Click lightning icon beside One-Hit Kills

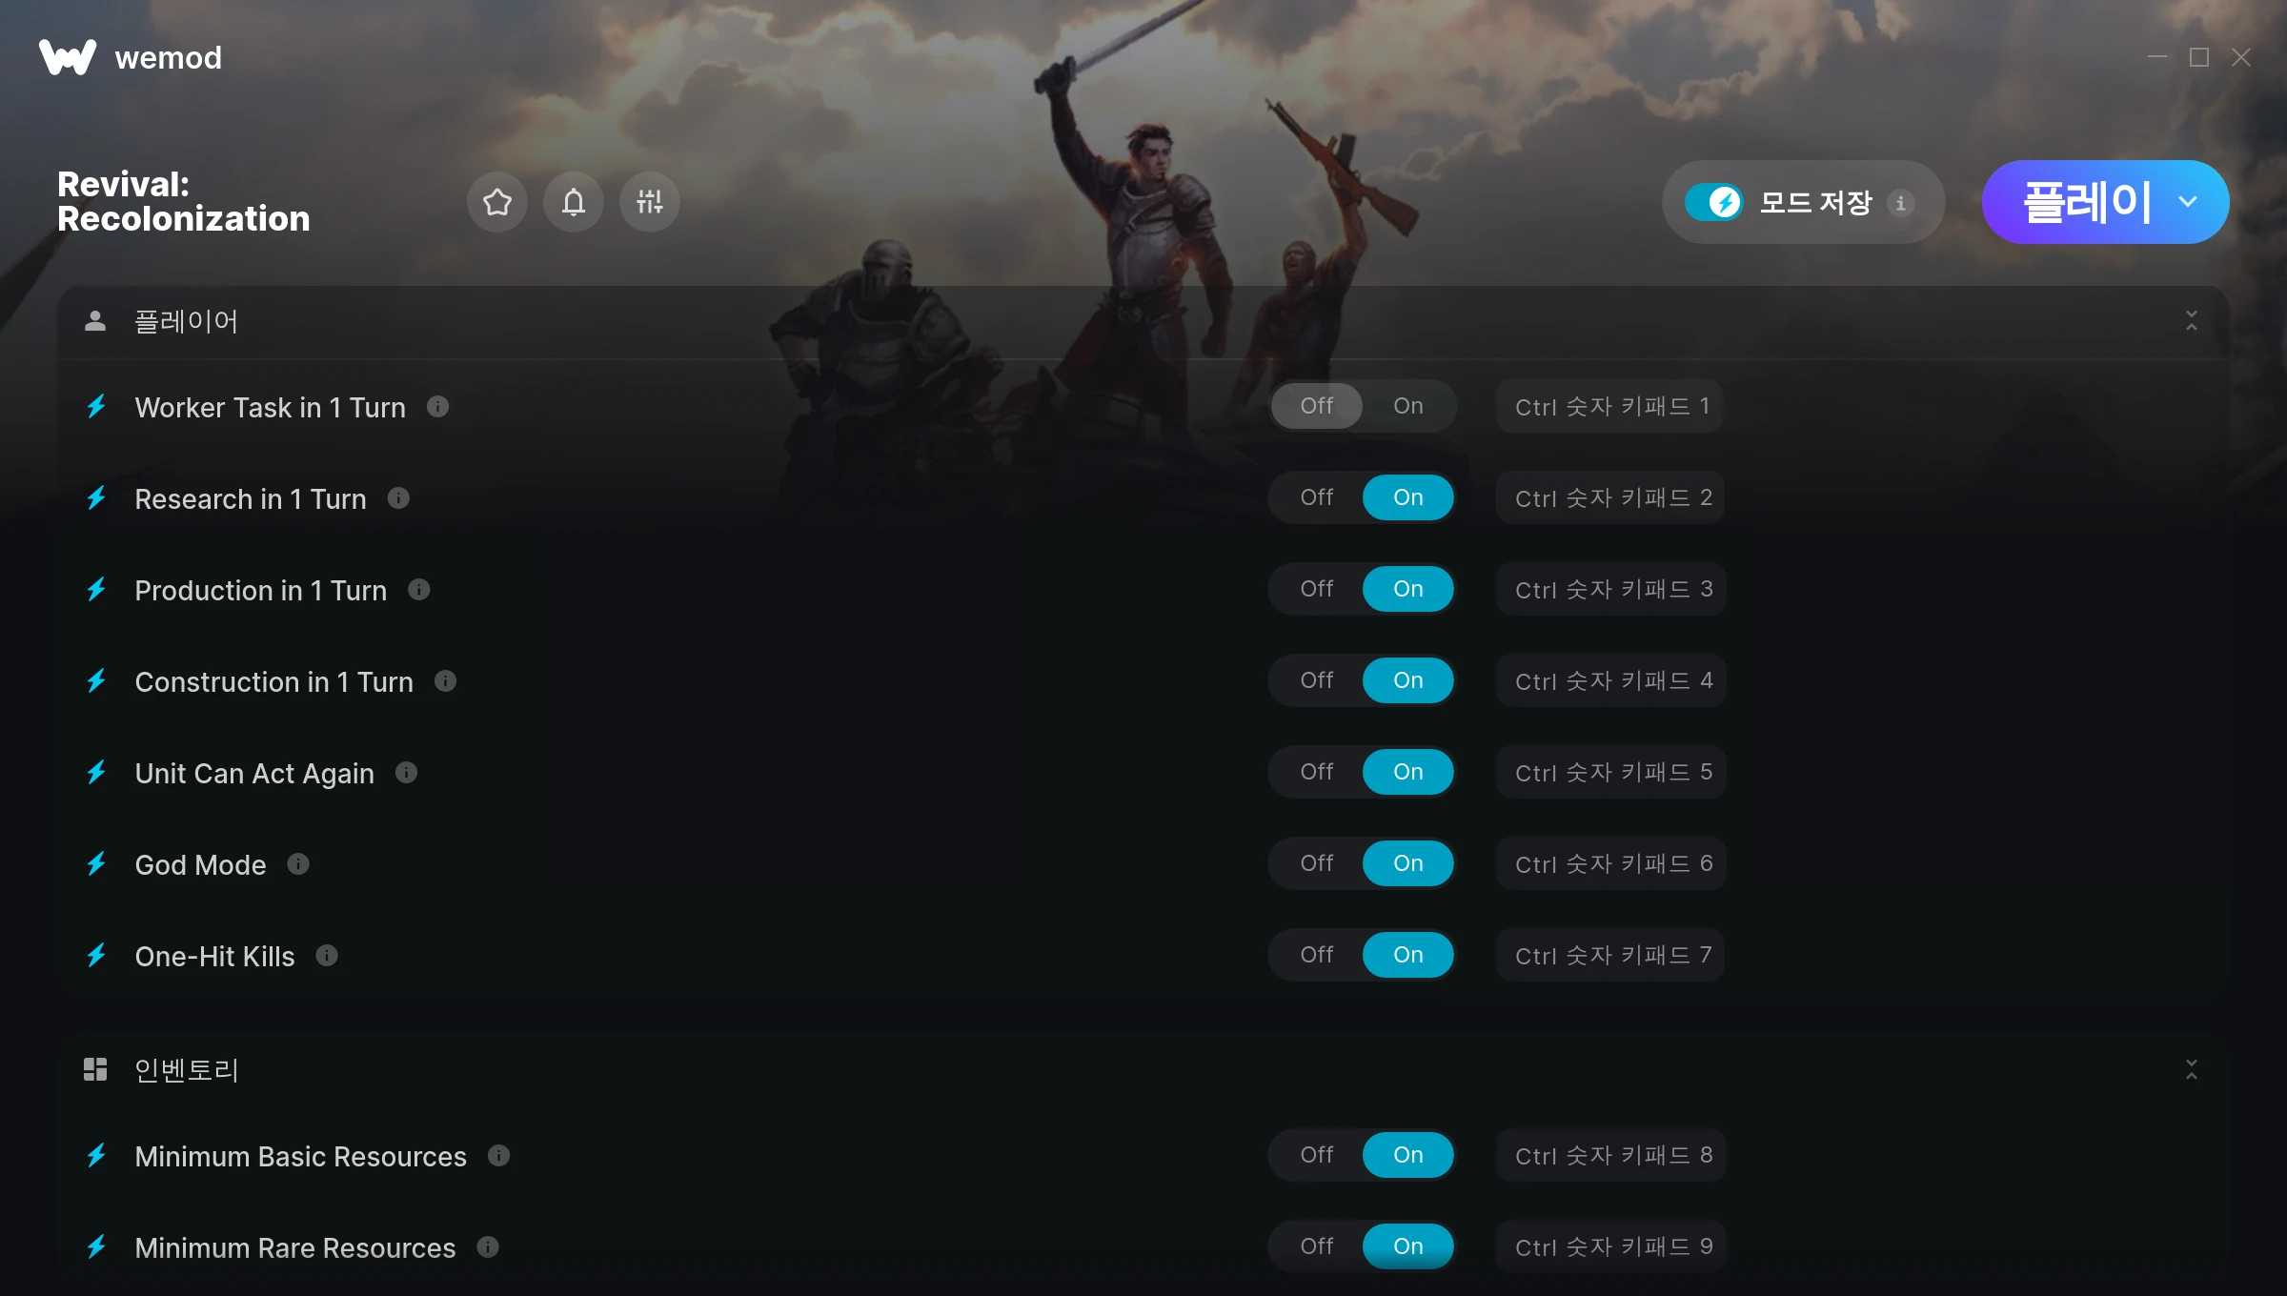point(96,956)
